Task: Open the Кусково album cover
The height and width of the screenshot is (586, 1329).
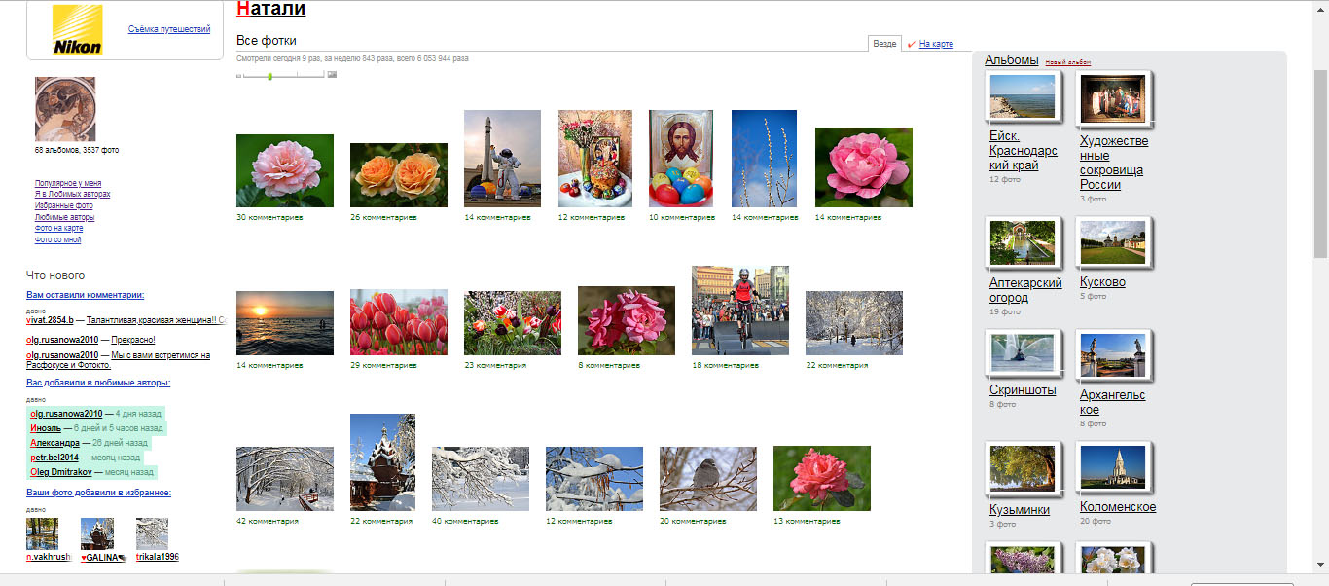Action: (x=1111, y=241)
